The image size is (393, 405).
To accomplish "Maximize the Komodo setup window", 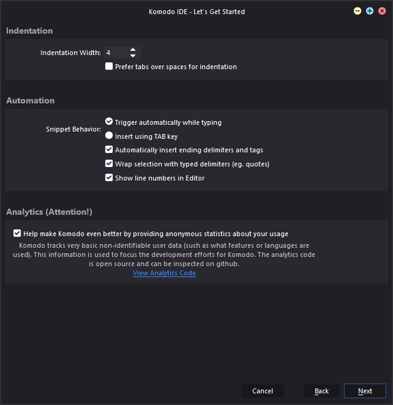I will [x=370, y=11].
